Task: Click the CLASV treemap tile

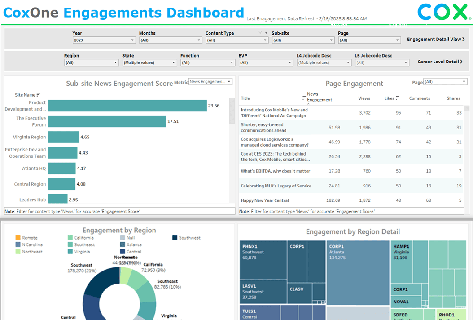Action: pos(299,293)
